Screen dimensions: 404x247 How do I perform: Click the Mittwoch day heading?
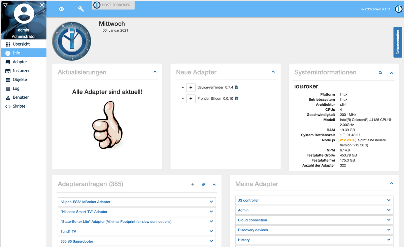click(112, 24)
